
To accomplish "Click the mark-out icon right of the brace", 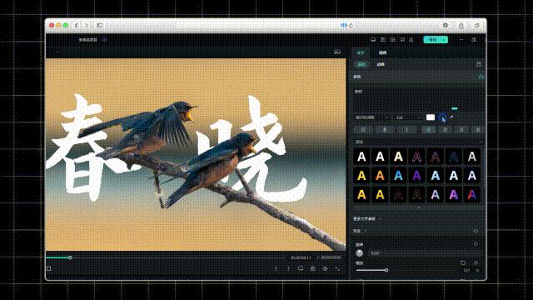I will pos(288,268).
